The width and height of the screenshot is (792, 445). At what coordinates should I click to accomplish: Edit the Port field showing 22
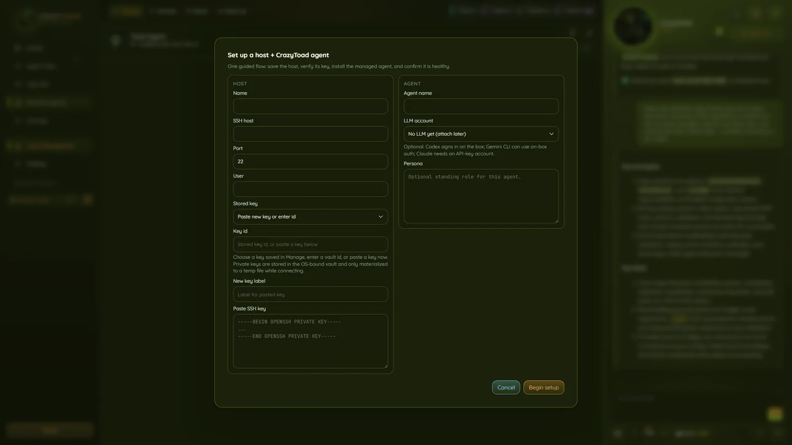pyautogui.click(x=310, y=162)
